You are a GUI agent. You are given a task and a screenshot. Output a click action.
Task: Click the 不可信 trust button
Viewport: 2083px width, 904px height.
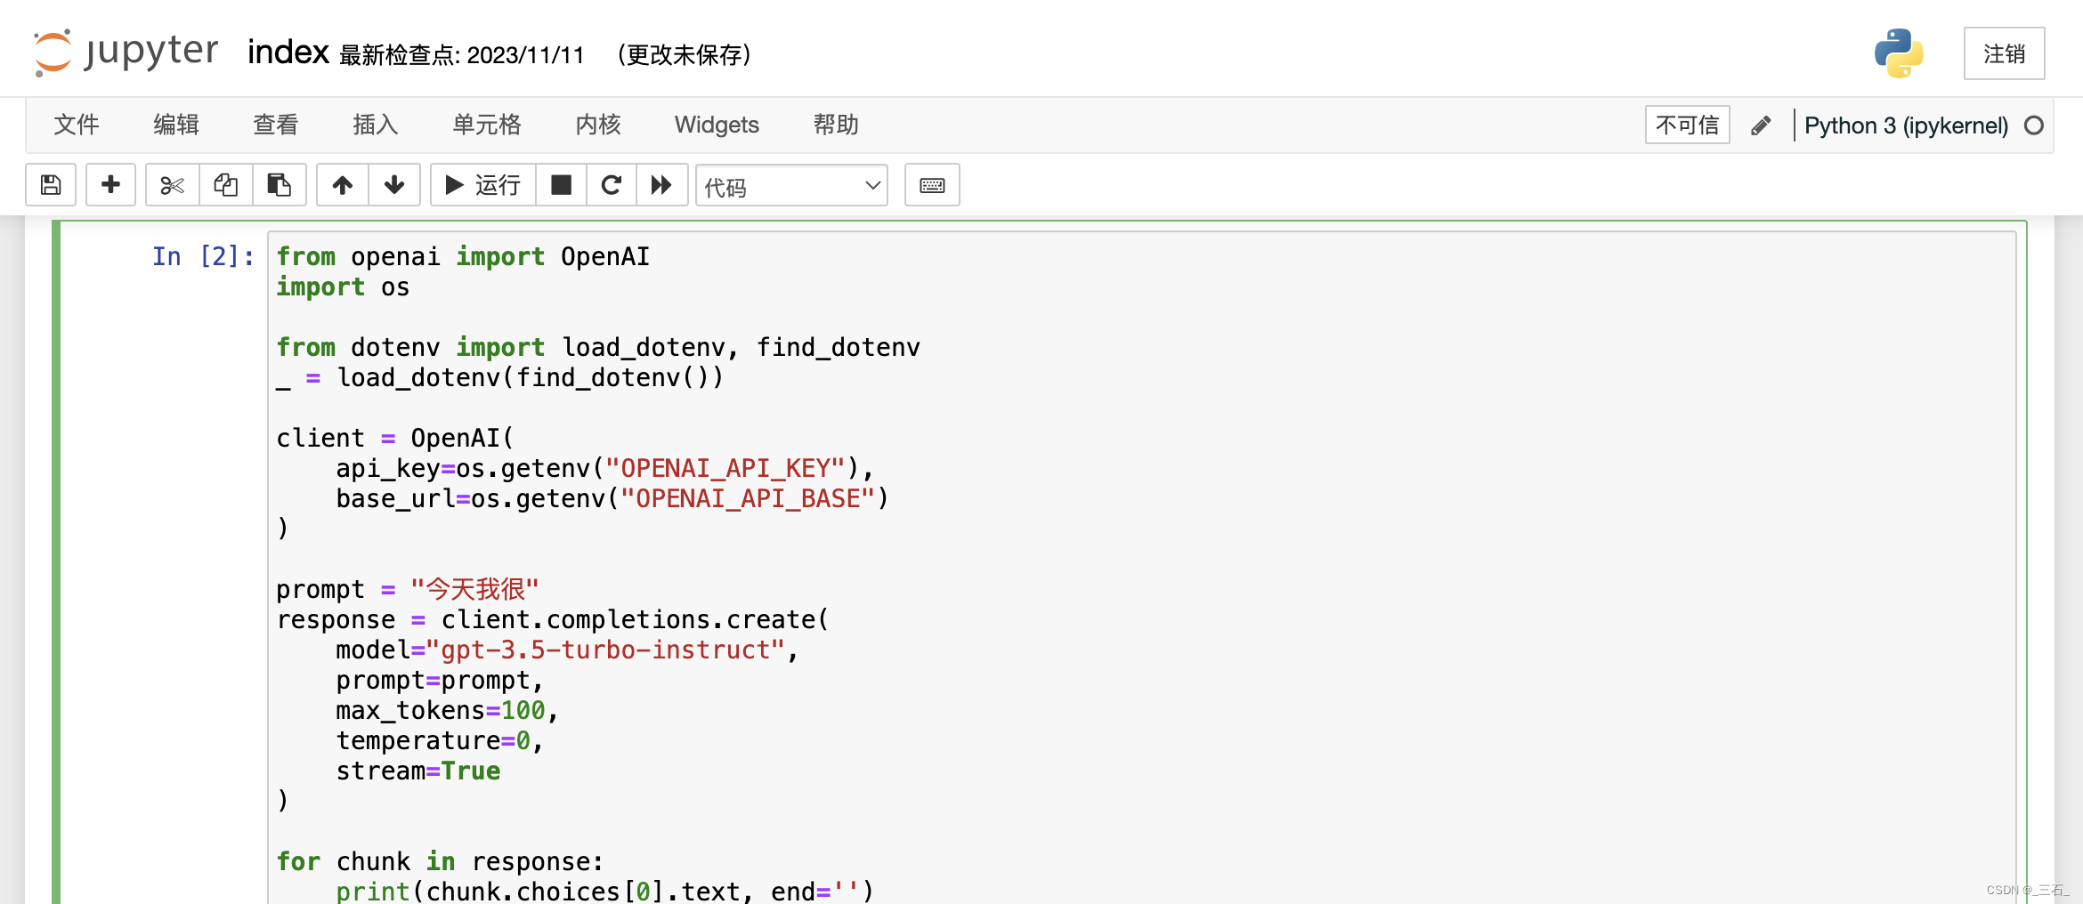[x=1687, y=125]
